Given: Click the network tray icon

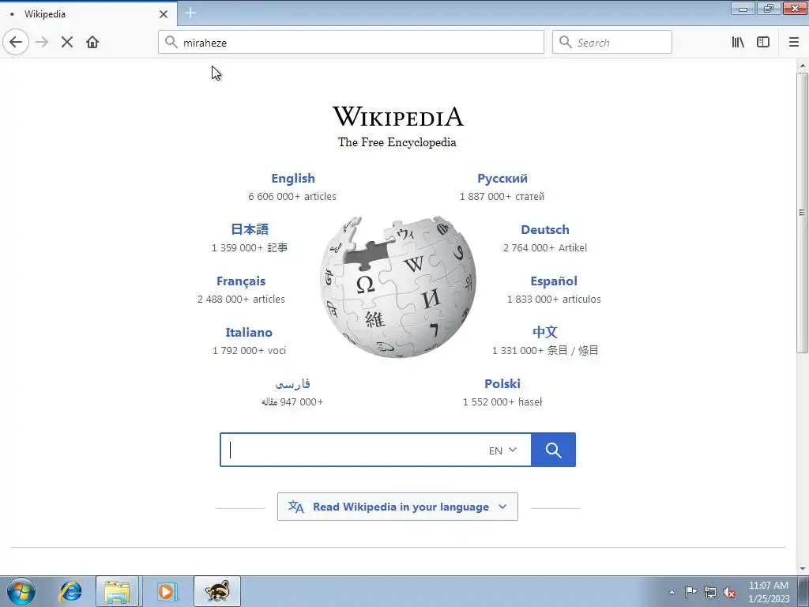Looking at the screenshot, I should click(x=710, y=592).
